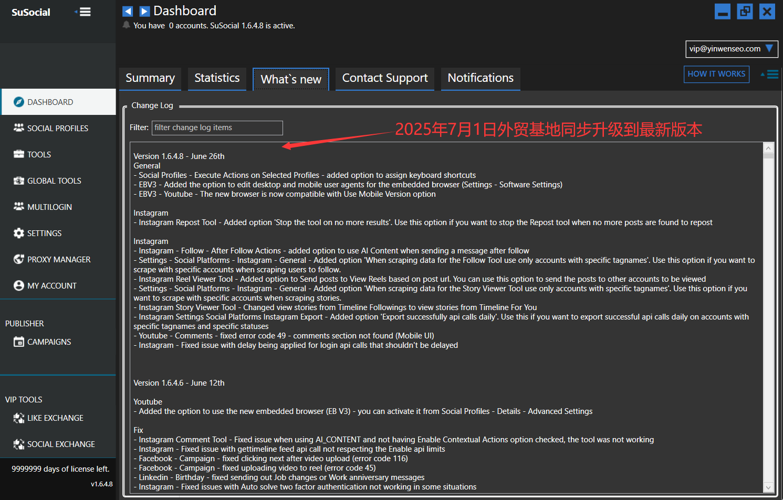Image resolution: width=783 pixels, height=500 pixels.
Task: Click the Youtube Comments error code 49 line
Action: [x=284, y=336]
